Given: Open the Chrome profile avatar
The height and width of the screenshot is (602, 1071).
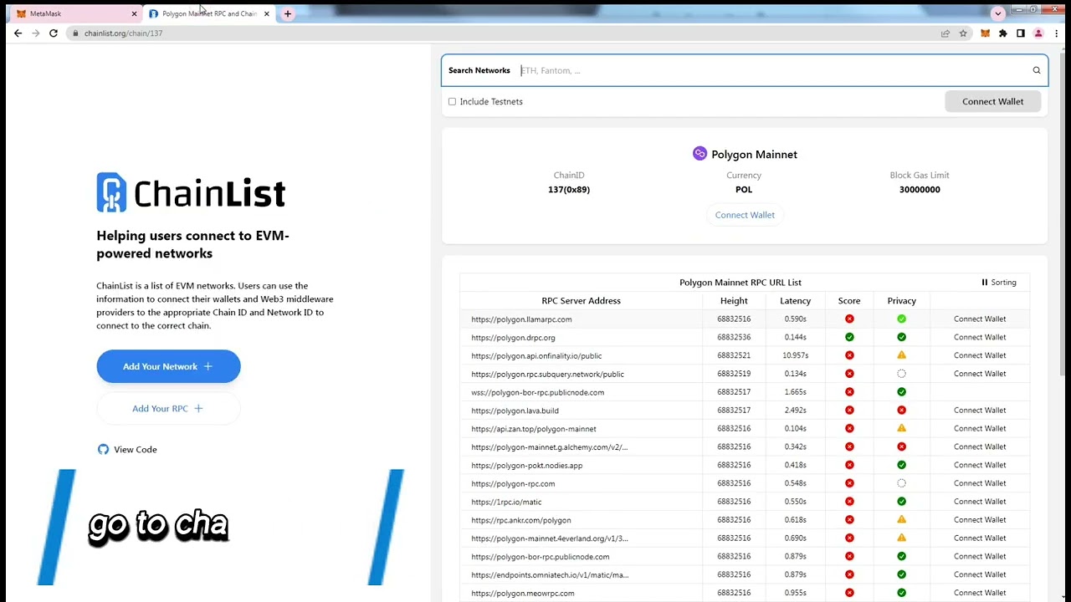Looking at the screenshot, I should tap(1038, 33).
